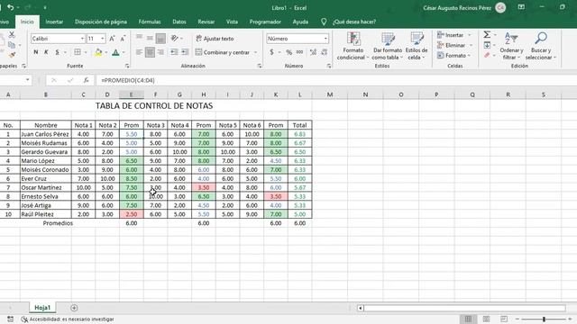The width and height of the screenshot is (577, 324).
Task: Click the insert function fx icon
Action: 87,80
